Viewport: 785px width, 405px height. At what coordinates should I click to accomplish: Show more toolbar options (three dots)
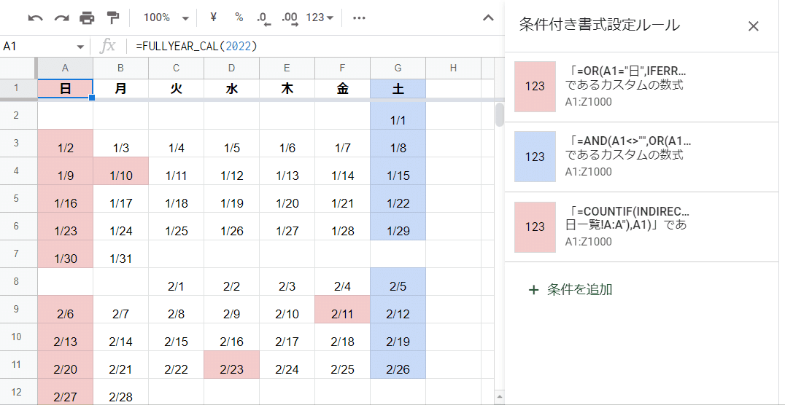coord(359,17)
